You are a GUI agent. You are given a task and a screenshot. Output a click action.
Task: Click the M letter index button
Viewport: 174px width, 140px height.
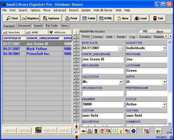coord(77,78)
